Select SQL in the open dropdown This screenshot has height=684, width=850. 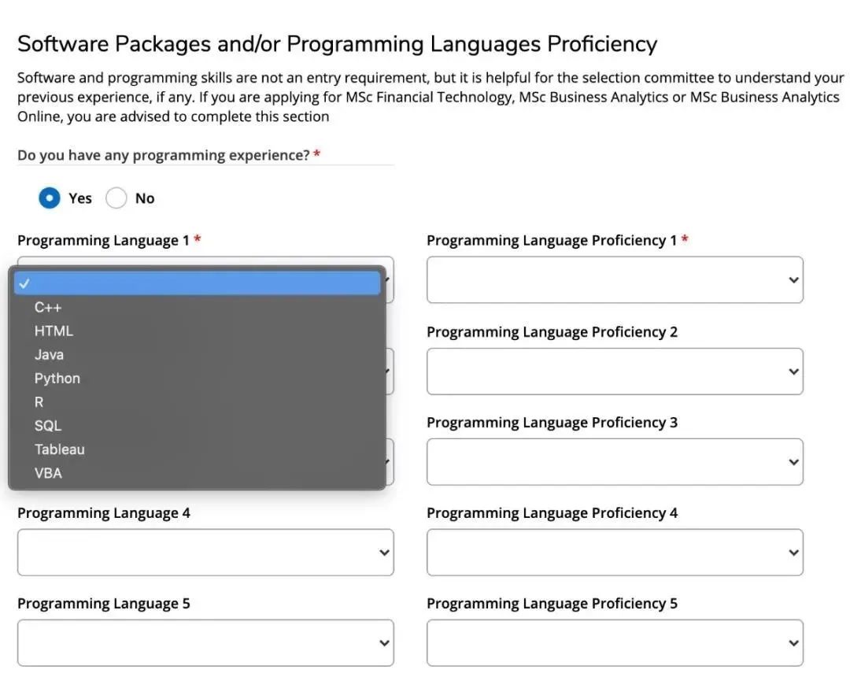click(197, 426)
